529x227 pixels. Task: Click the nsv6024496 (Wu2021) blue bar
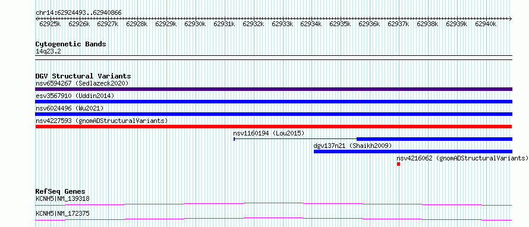[x=273, y=114]
